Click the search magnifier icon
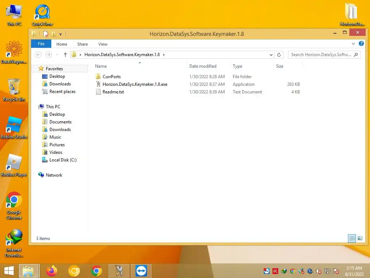Screen dimensions: 370x278 [356, 55]
